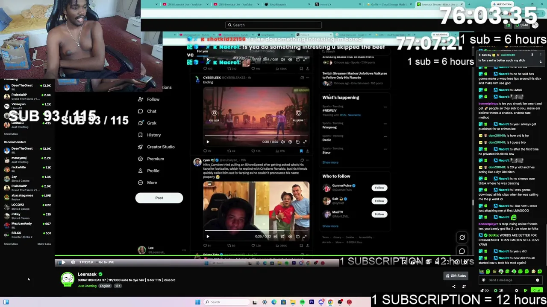The height and width of the screenshot is (307, 547).
Task: Open Spotify from the taskbar
Action: pyautogui.click(x=302, y=302)
